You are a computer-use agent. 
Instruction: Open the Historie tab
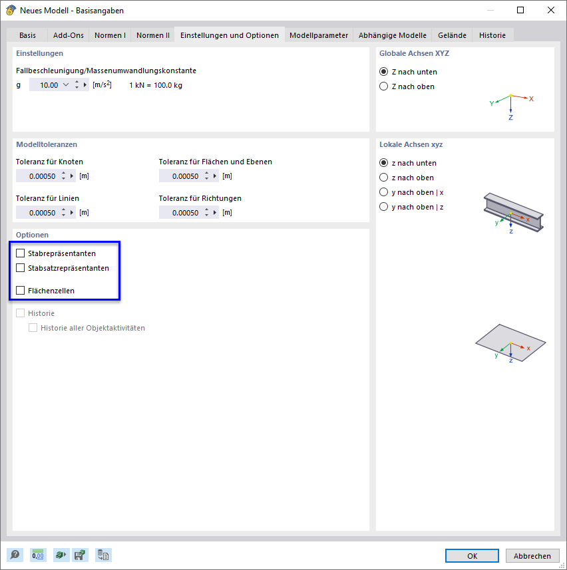coord(492,35)
